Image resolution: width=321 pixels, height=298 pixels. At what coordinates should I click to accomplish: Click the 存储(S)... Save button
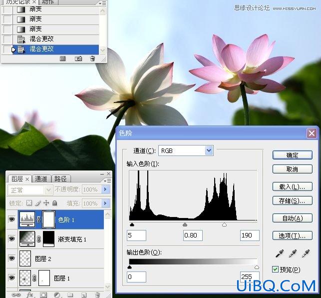tap(292, 200)
